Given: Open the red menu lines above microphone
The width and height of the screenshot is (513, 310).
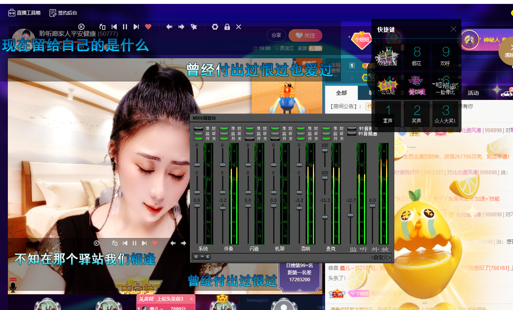Looking at the screenshot, I should pyautogui.click(x=13, y=279).
